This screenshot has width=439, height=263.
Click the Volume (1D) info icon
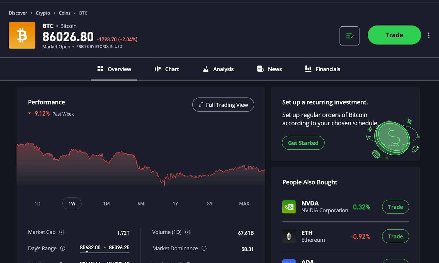(x=187, y=232)
